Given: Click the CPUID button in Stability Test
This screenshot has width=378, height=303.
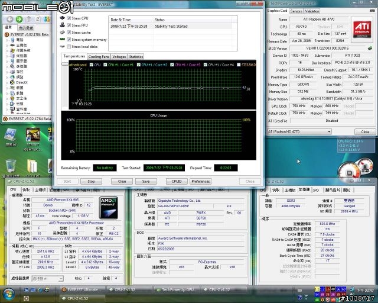Looking at the screenshot, I should pos(177,181).
